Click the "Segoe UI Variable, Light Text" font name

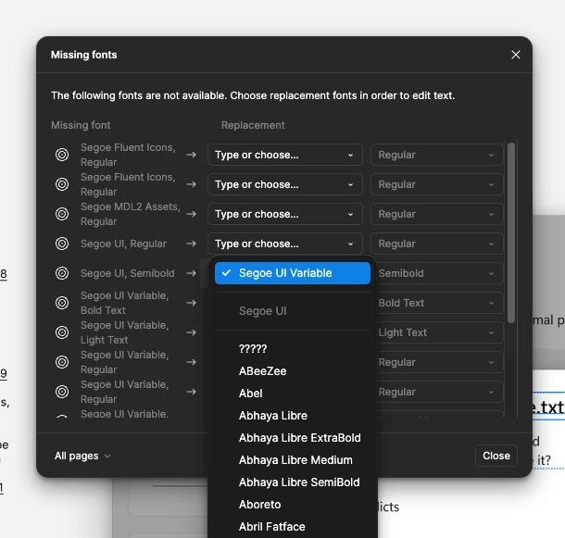point(125,332)
